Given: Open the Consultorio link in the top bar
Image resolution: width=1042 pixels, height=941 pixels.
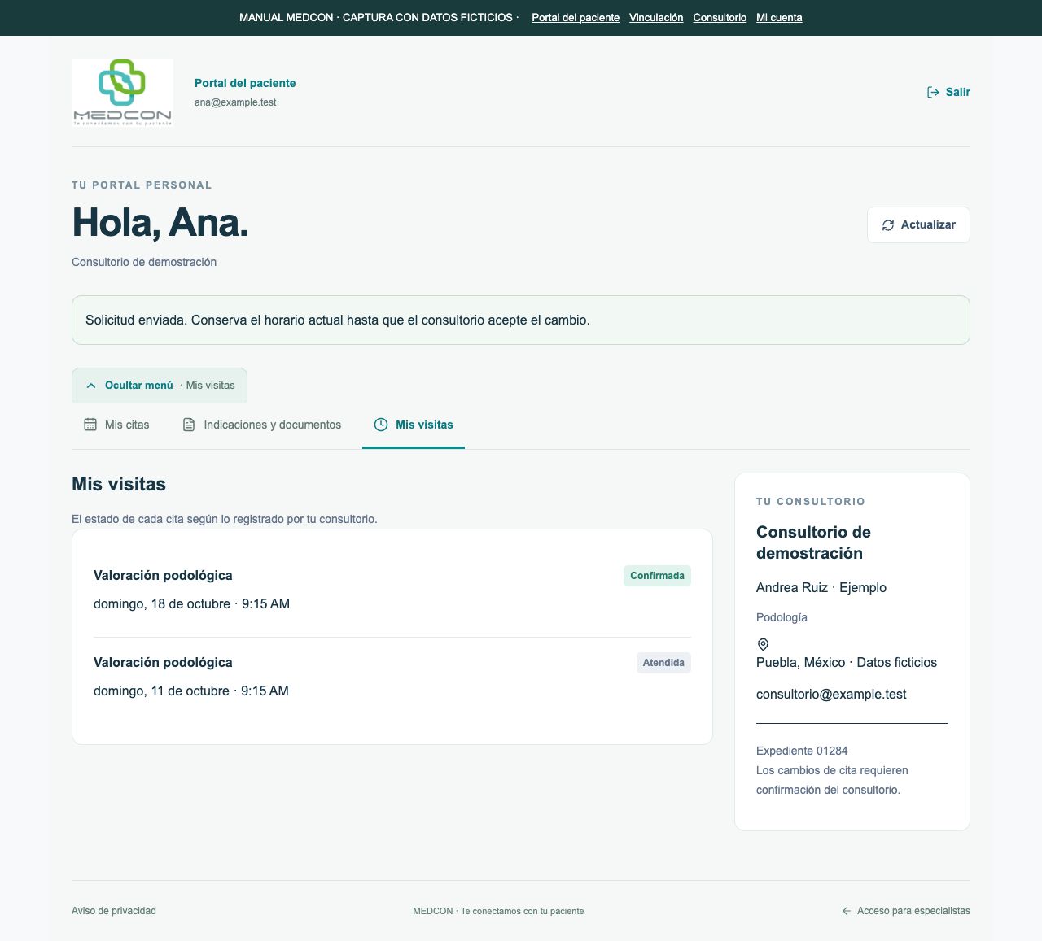Looking at the screenshot, I should pyautogui.click(x=720, y=18).
